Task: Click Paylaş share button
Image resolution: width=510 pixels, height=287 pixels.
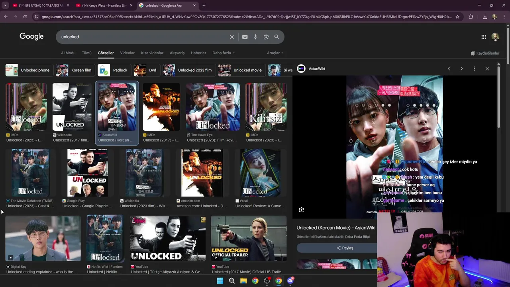Action: point(345,248)
